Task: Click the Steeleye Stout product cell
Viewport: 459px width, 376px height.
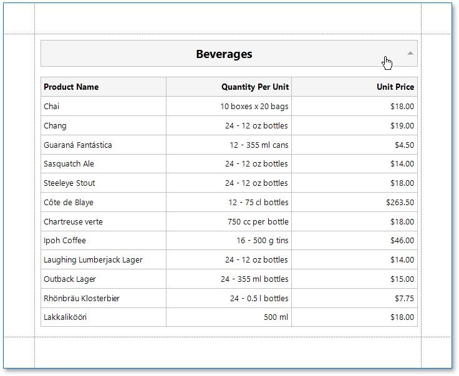Action: 69,183
